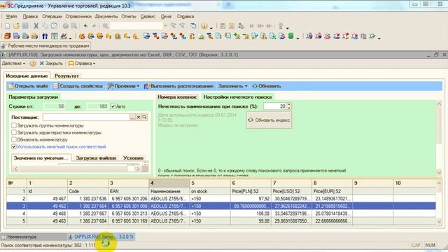Click Выполнить распознавание button

178,86
